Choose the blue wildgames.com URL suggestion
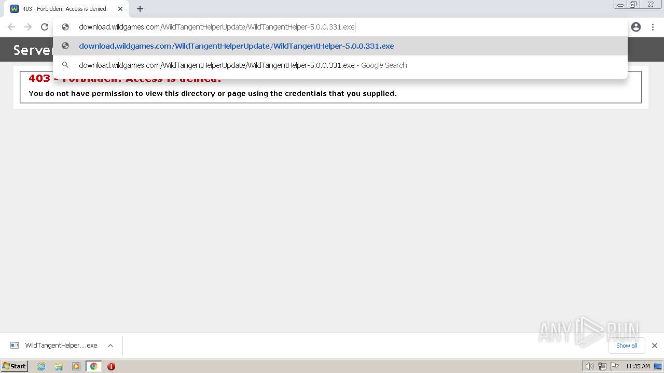664x373 pixels. click(340, 46)
